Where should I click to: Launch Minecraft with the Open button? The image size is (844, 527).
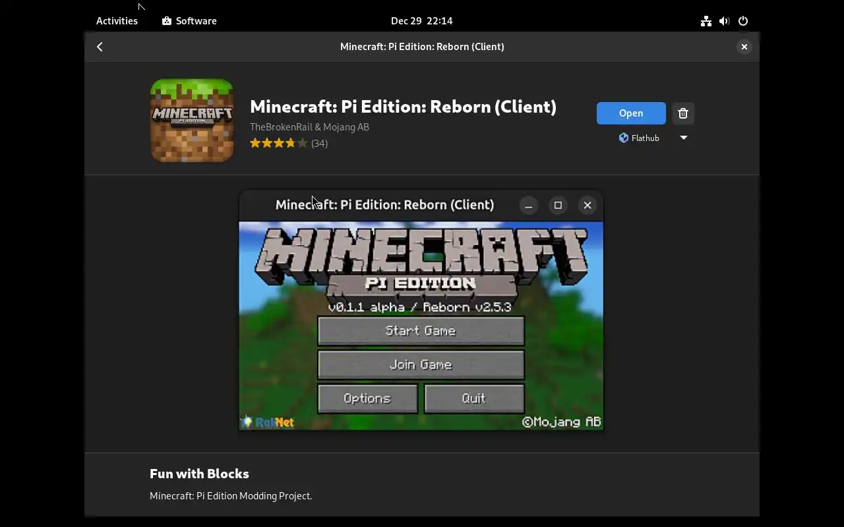[x=631, y=113]
